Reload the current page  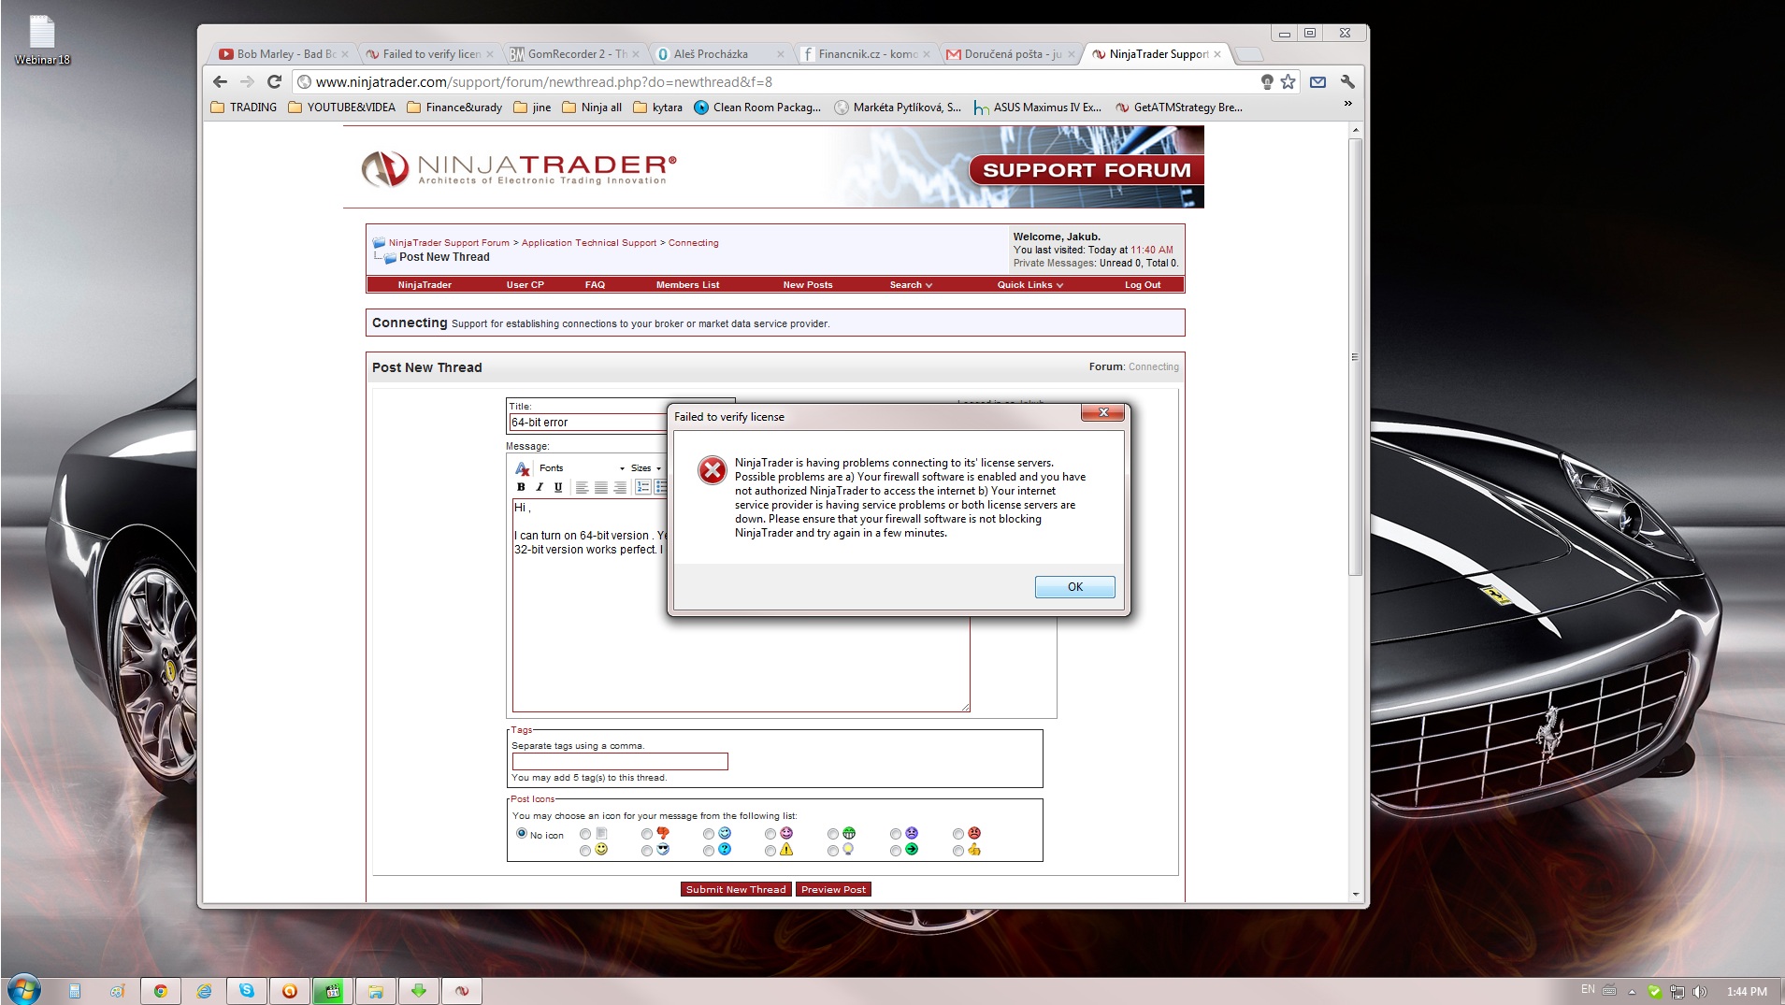[x=275, y=82]
